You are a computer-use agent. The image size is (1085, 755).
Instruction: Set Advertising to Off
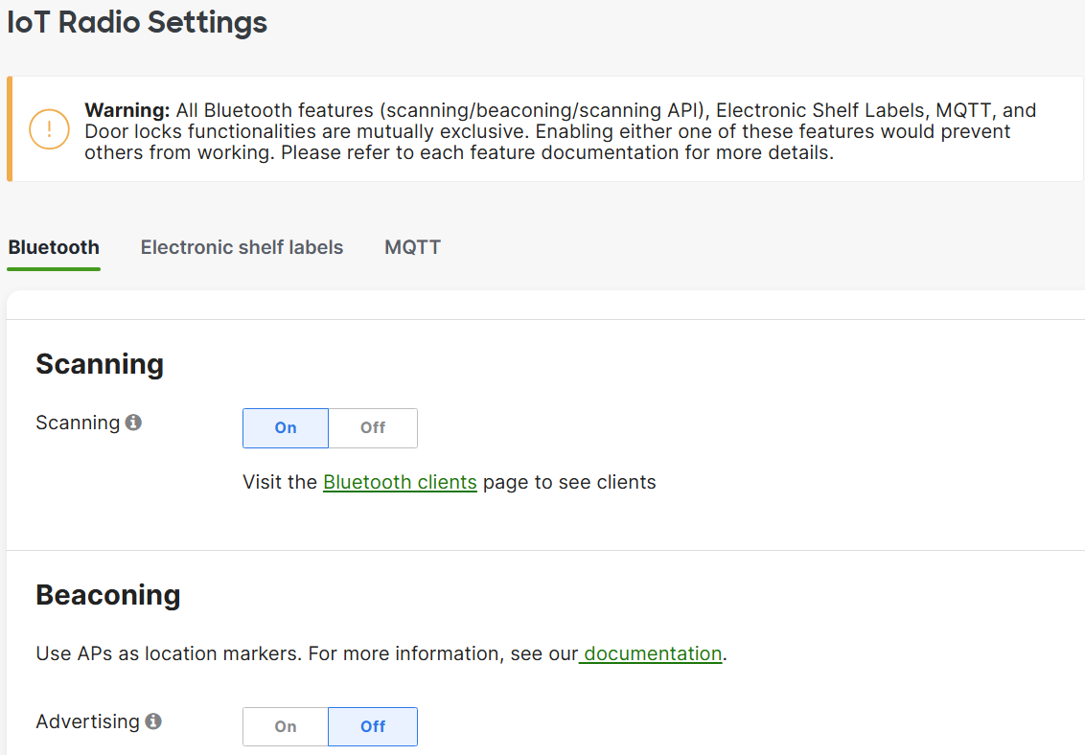(373, 726)
